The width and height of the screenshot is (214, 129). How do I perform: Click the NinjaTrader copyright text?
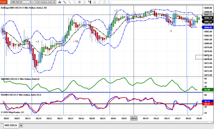coord(13,112)
